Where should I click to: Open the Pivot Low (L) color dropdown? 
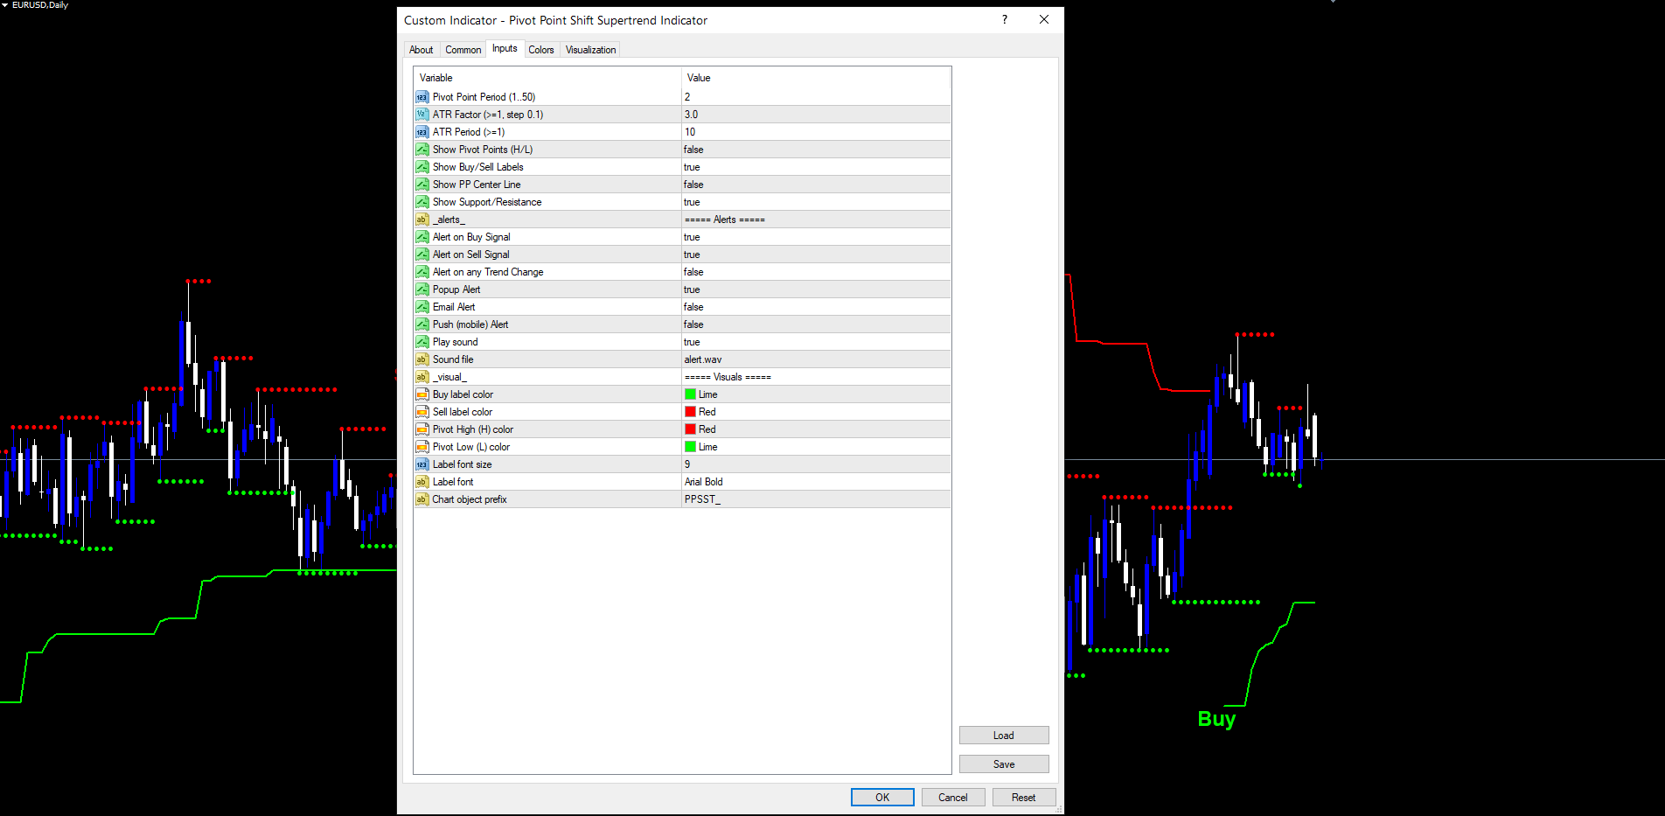pyautogui.click(x=816, y=447)
